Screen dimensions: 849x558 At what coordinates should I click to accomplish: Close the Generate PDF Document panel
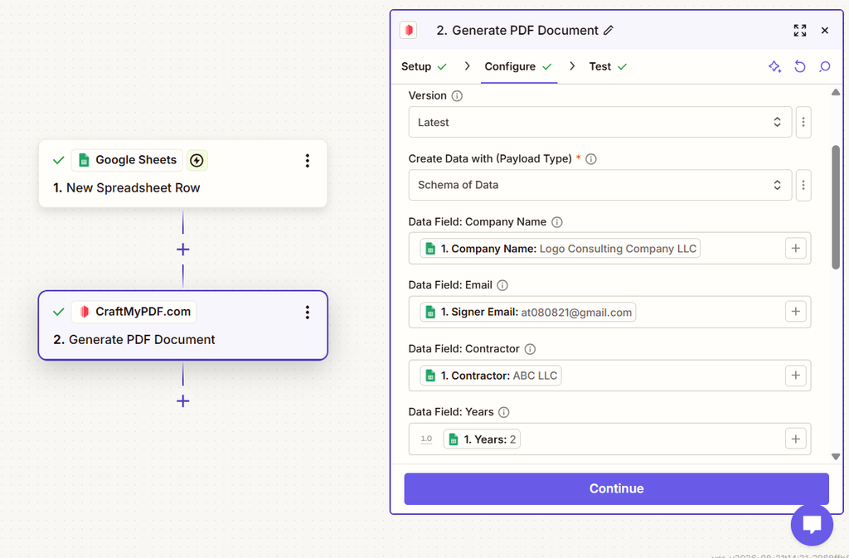click(x=825, y=31)
